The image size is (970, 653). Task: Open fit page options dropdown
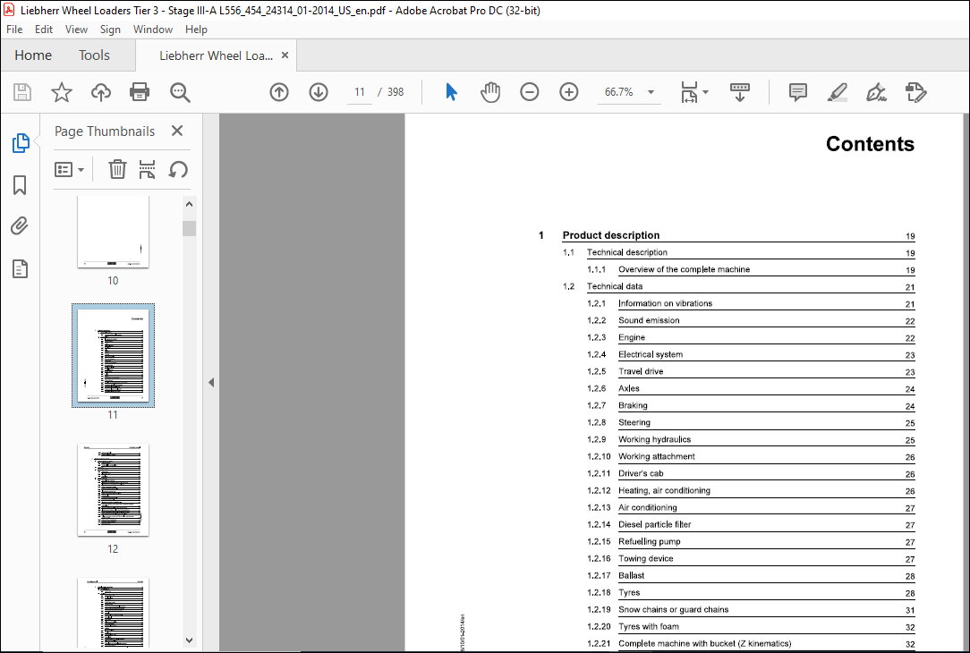tap(694, 92)
